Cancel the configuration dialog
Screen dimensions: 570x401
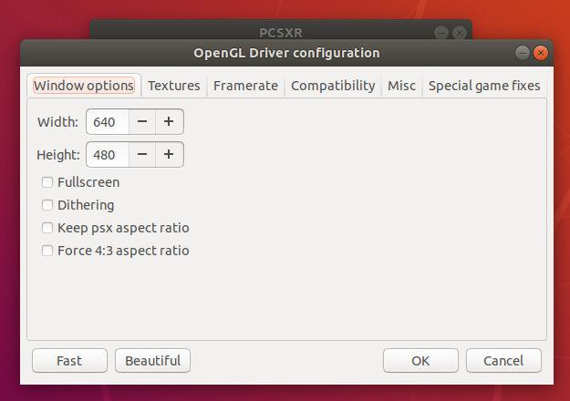point(503,361)
